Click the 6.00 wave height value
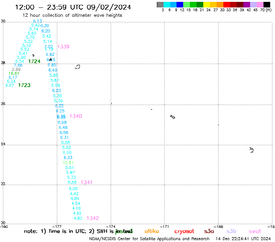This screenshot has height=242, width=275. [x=67, y=153]
